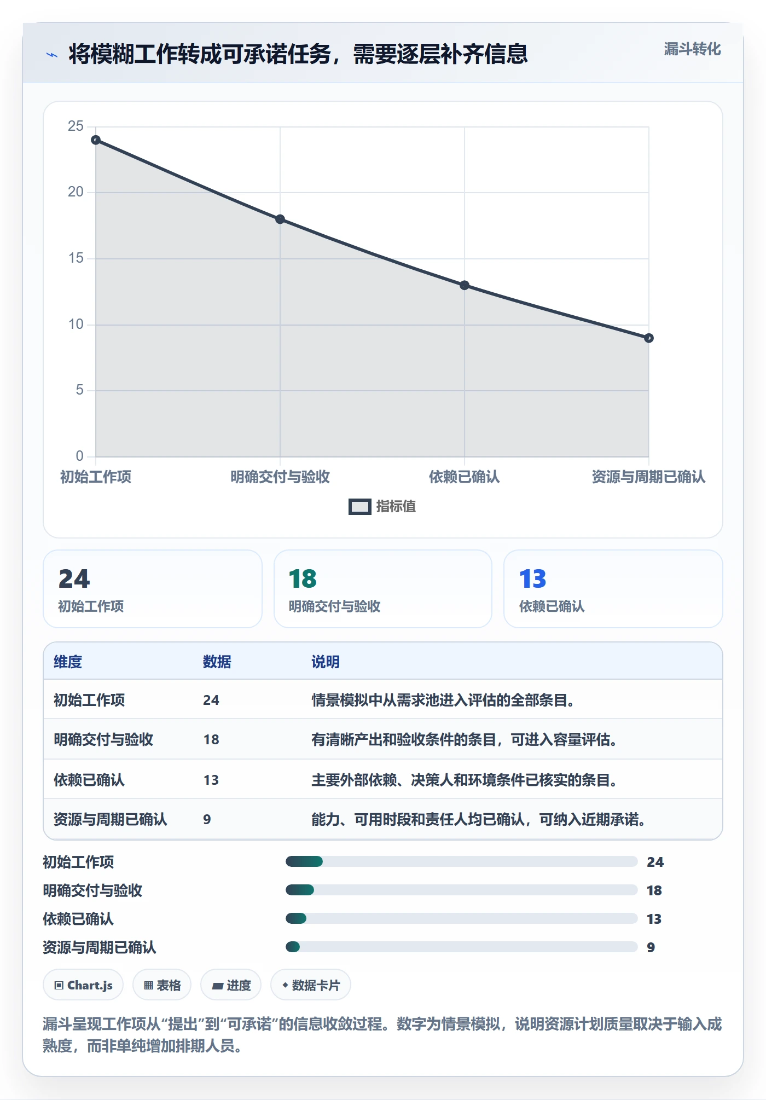Click value 9 beside the progress bar

click(x=651, y=947)
